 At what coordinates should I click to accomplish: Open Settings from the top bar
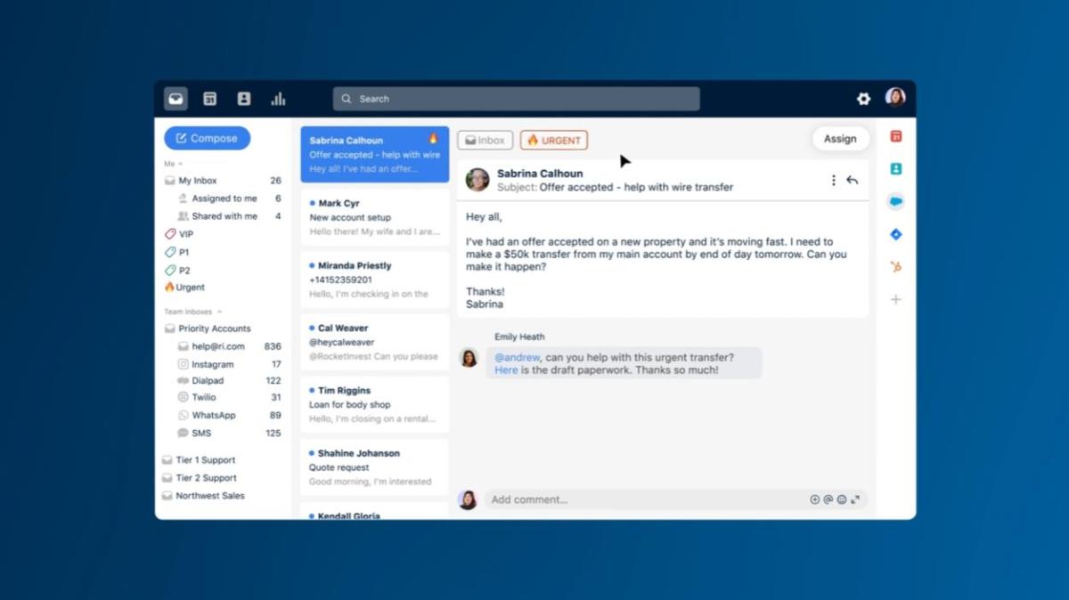coord(862,99)
